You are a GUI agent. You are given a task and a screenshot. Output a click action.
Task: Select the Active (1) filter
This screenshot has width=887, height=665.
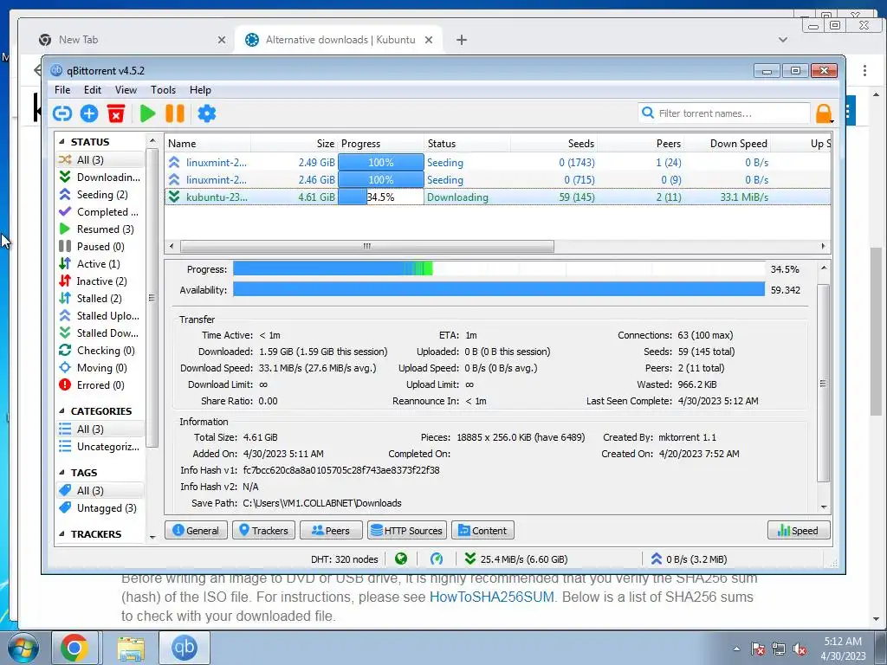click(x=100, y=264)
